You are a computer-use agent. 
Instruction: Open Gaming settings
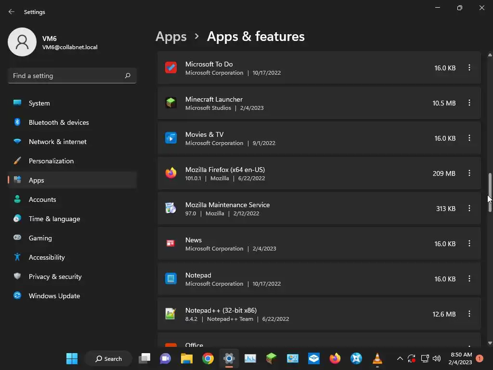[72, 238]
